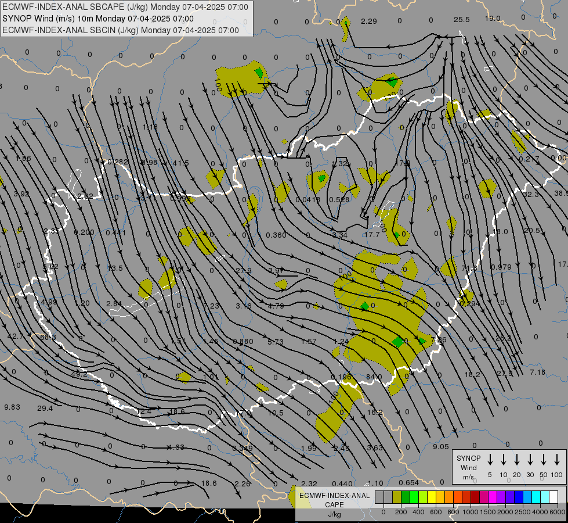
Task: Click the 7.23 value on map
Action: click(211, 306)
